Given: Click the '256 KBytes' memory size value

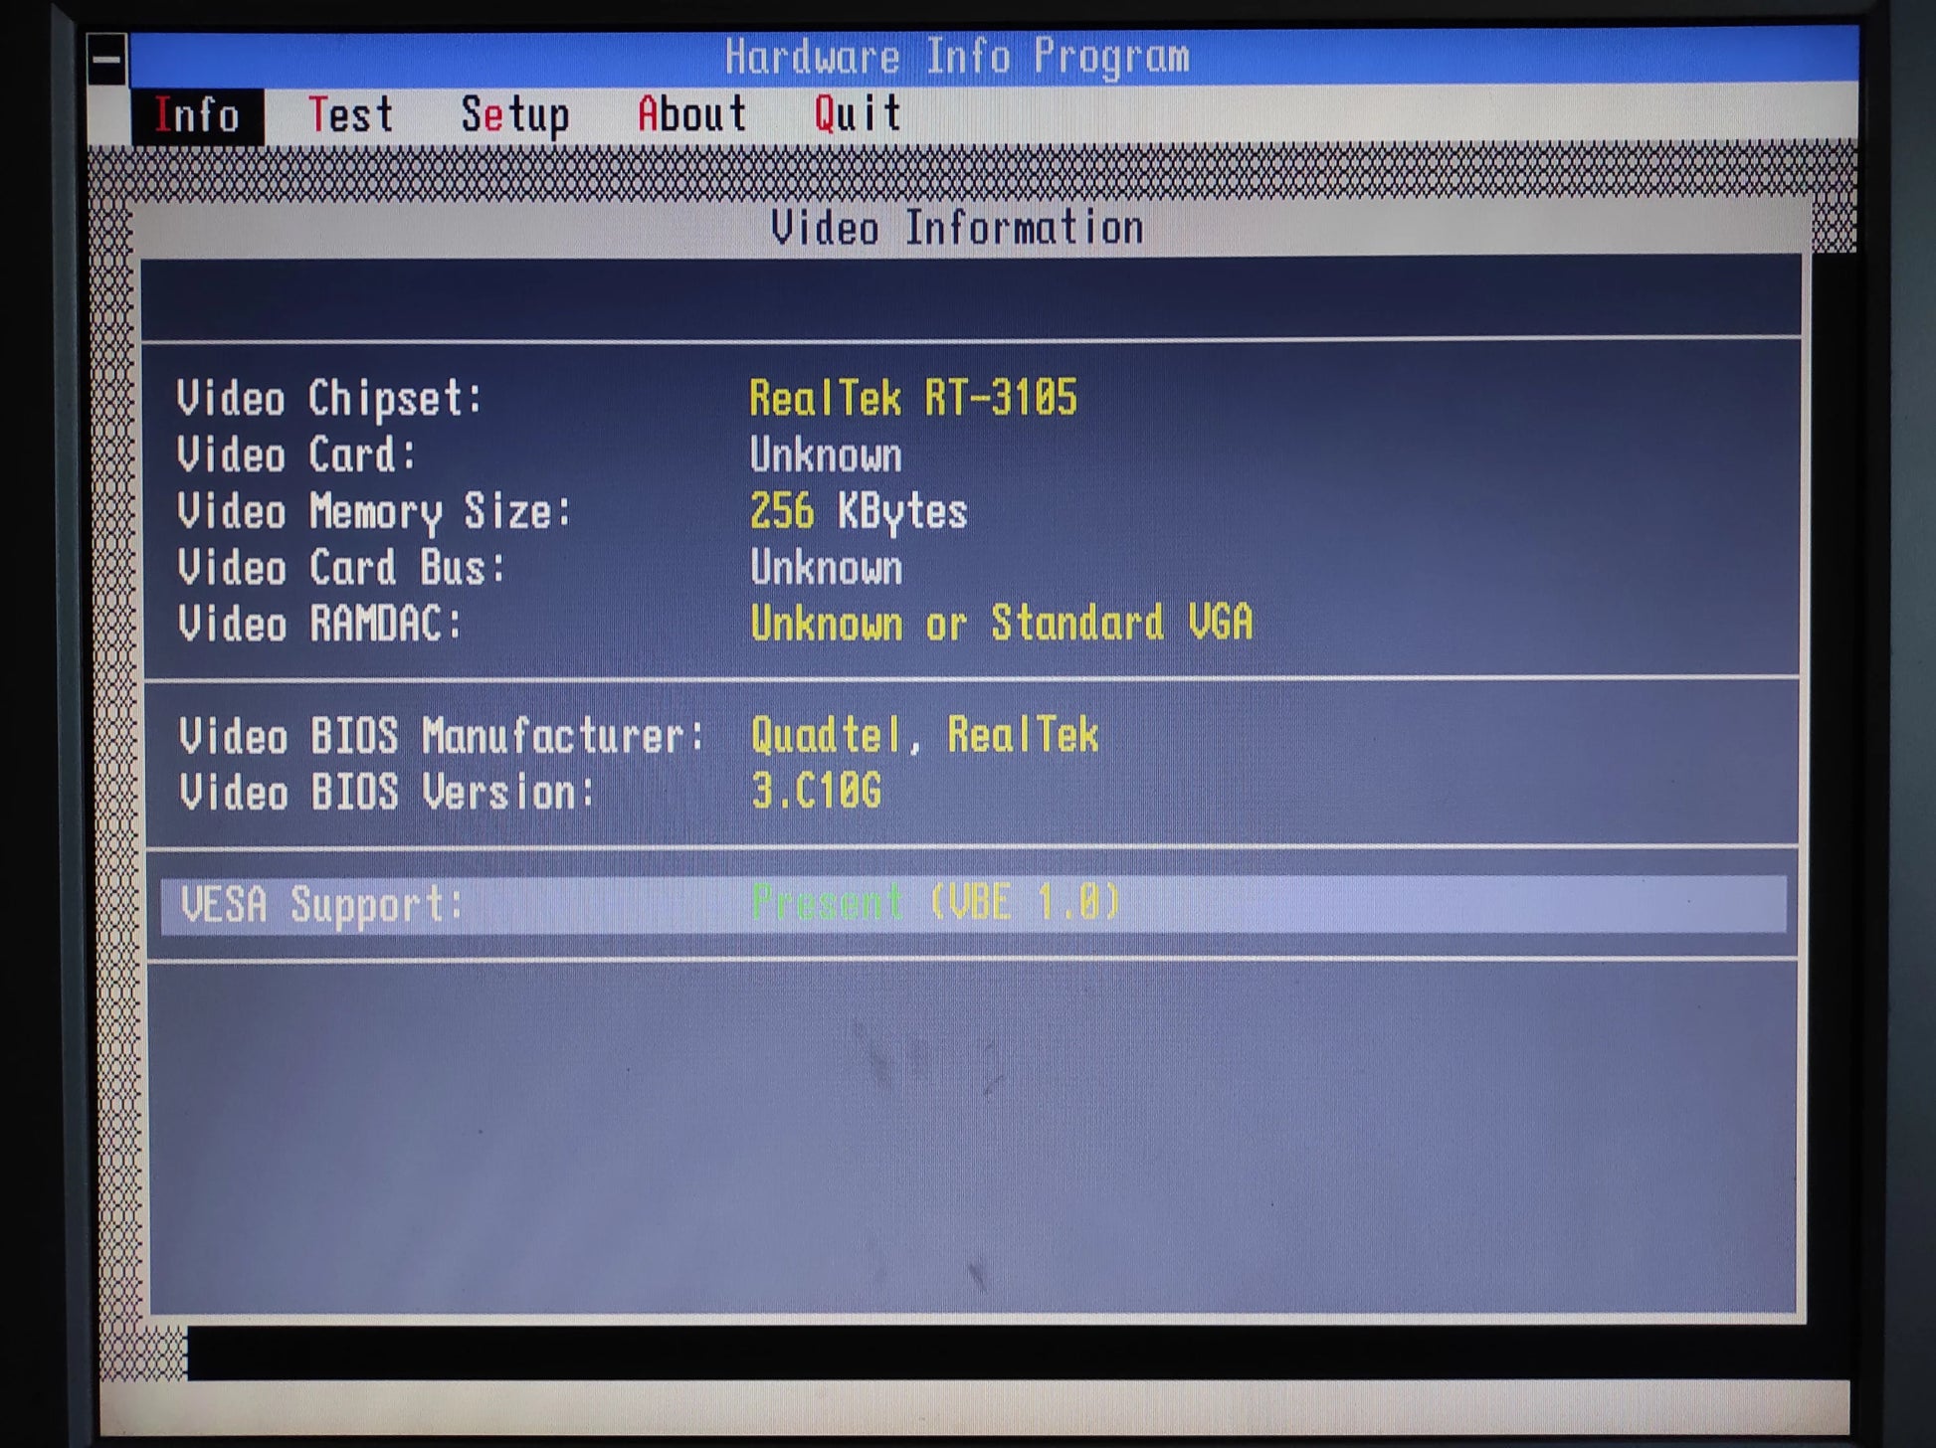Looking at the screenshot, I should pyautogui.click(x=858, y=512).
